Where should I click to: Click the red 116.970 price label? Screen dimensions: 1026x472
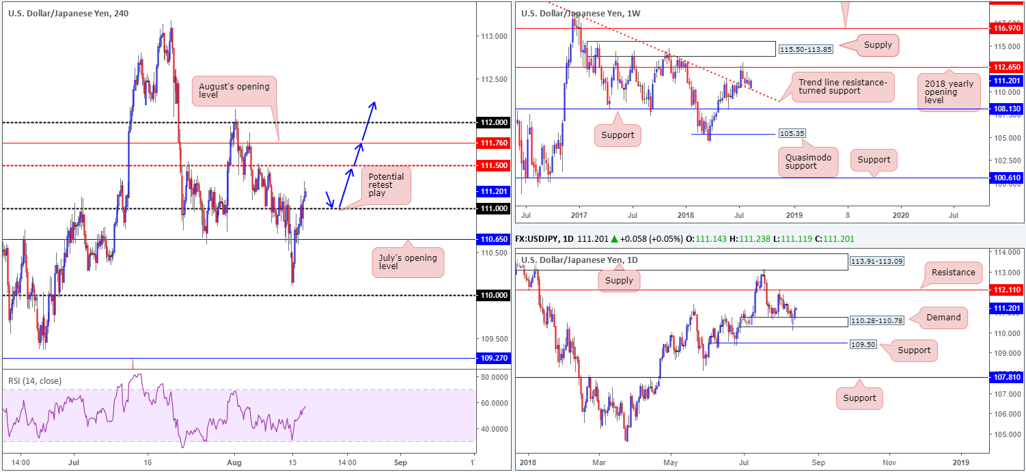[x=1007, y=28]
